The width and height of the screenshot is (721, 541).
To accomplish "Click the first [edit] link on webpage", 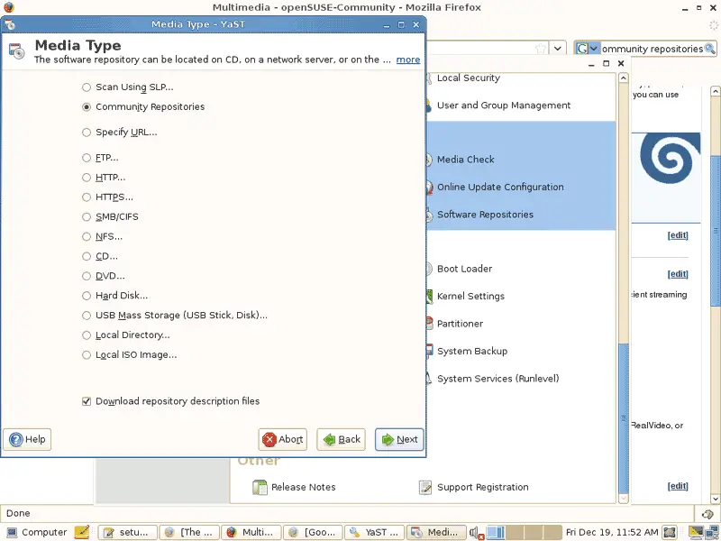I will click(678, 235).
